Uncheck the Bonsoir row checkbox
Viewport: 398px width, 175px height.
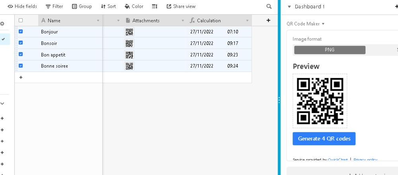pyautogui.click(x=21, y=43)
